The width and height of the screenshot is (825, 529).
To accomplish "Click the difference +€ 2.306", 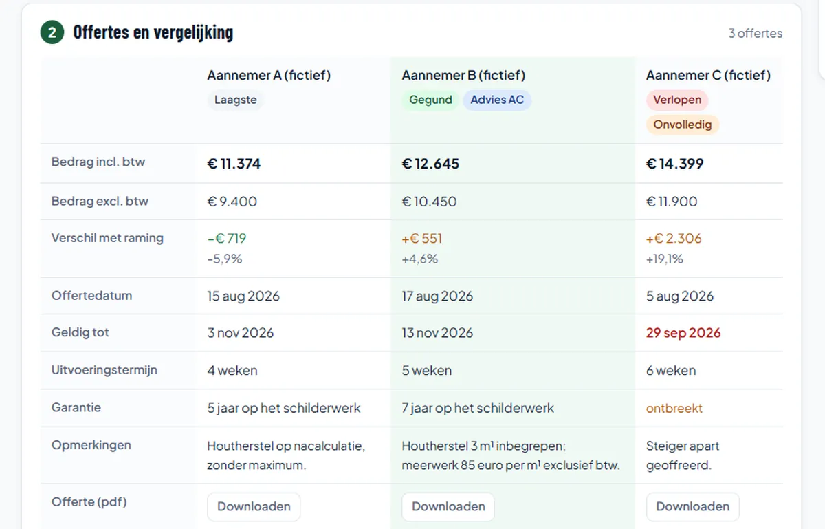I will click(x=674, y=239).
